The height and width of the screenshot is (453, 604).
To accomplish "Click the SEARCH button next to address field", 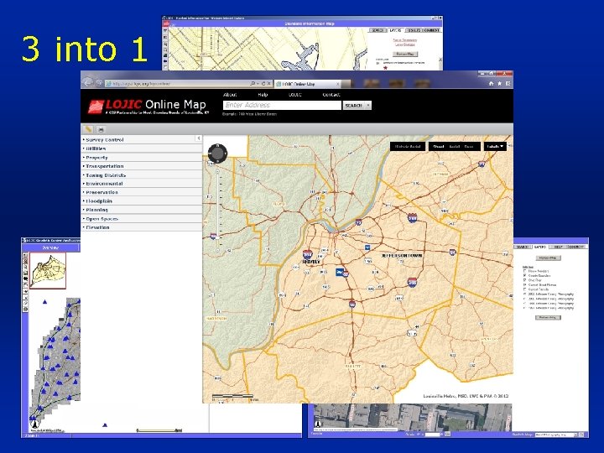I will (354, 105).
